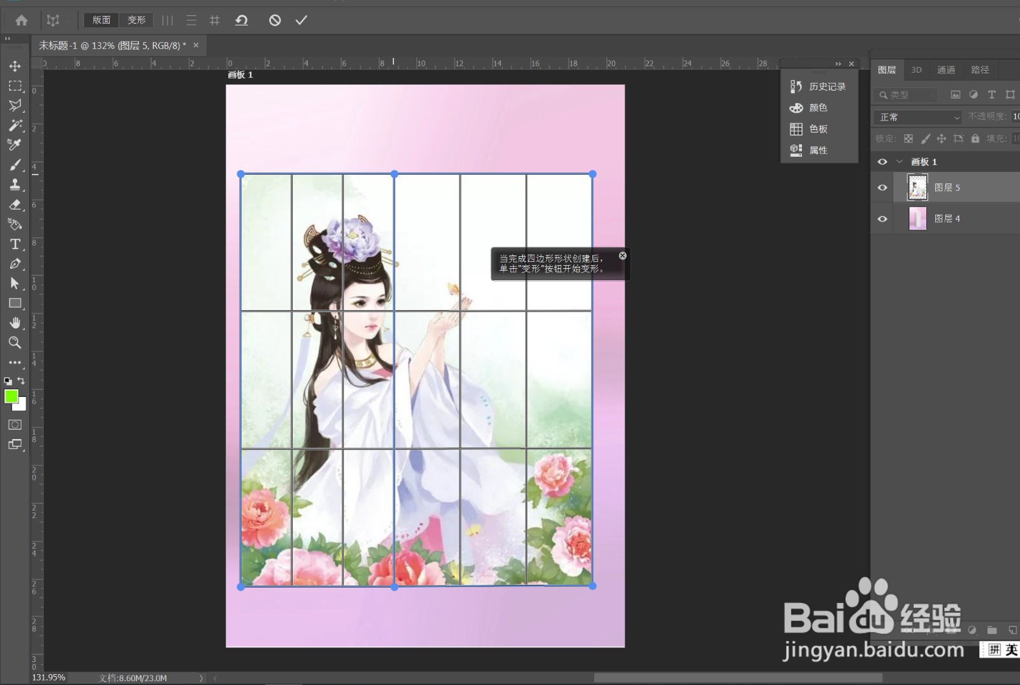Select the Zoom tool
Screen dimensions: 1020x685
point(15,343)
